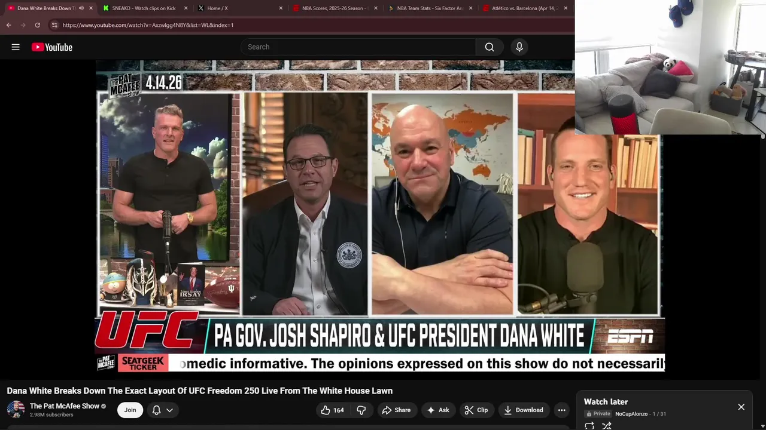Close the Watch later playlist panel

(741, 407)
